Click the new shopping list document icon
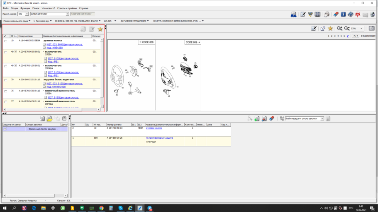The image size is (378, 212). coord(42,118)
